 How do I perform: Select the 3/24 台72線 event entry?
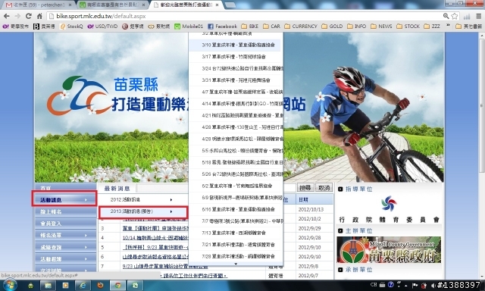point(236,69)
